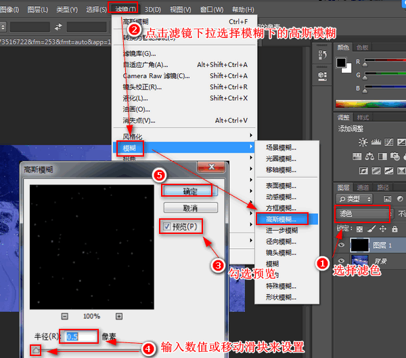Switch to the 样式 tab

pyautogui.click(x=363, y=117)
